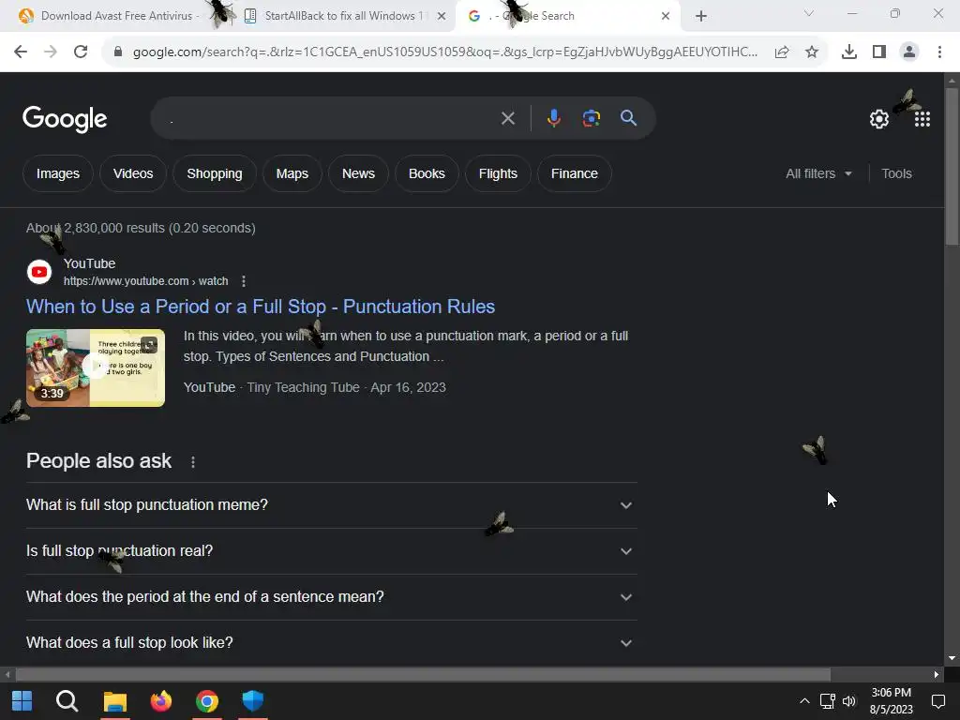
Task: Open search Tools
Action: point(896,173)
